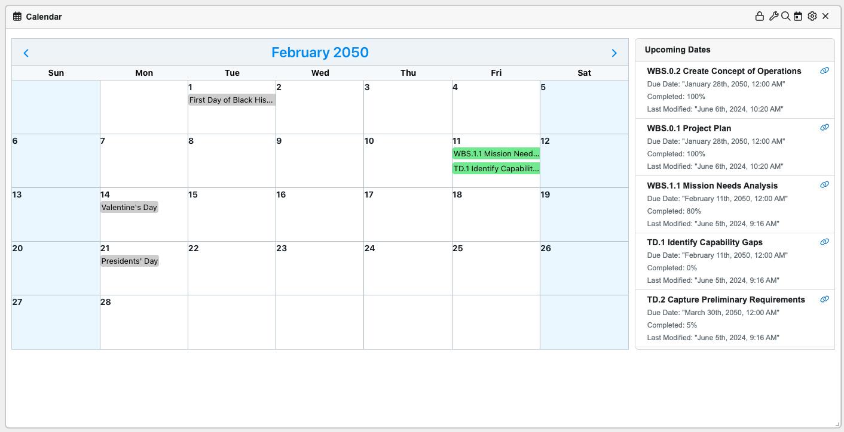Screen dimensions: 844x432
Task: Open the wrench tools icon
Action: [x=773, y=17]
